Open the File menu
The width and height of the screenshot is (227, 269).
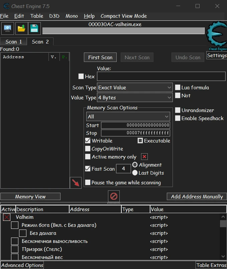[x=4, y=16]
